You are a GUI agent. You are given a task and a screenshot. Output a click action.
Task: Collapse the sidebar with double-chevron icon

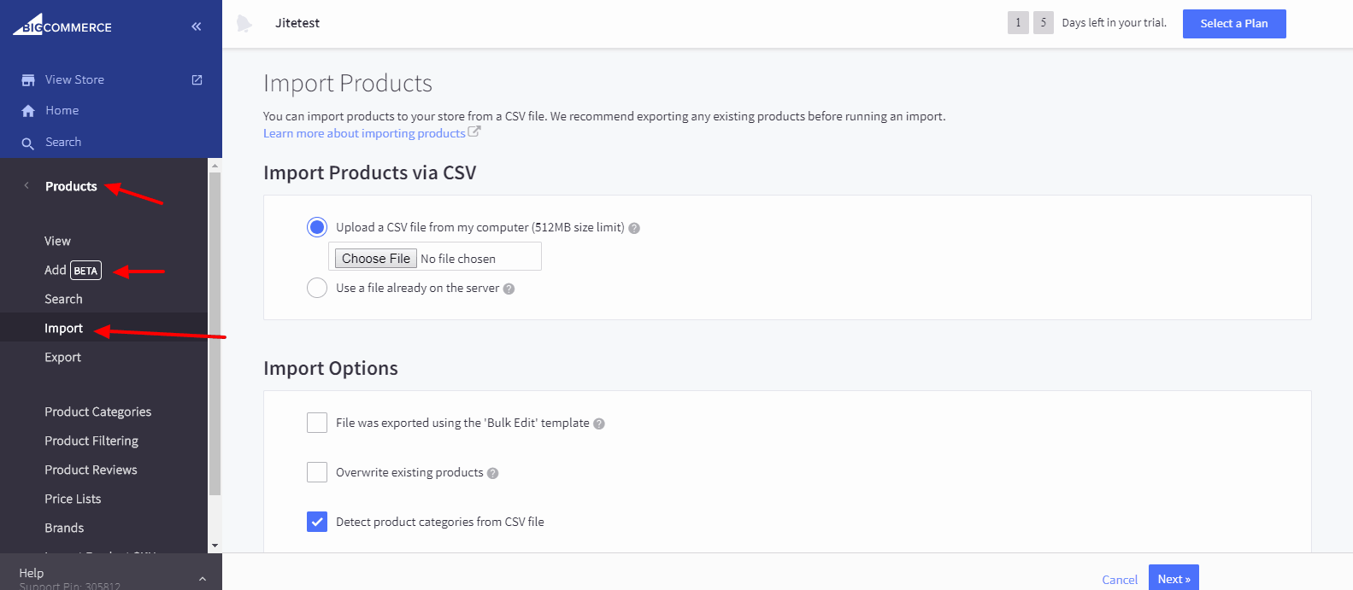[x=197, y=26]
